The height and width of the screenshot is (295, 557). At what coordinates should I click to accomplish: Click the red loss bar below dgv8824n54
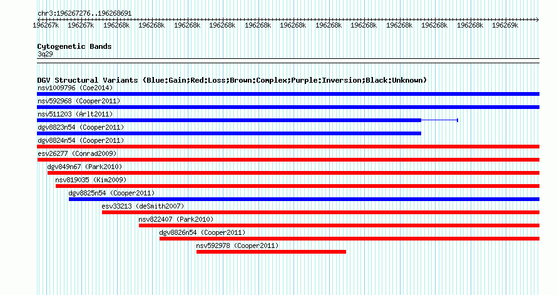(x=288, y=147)
